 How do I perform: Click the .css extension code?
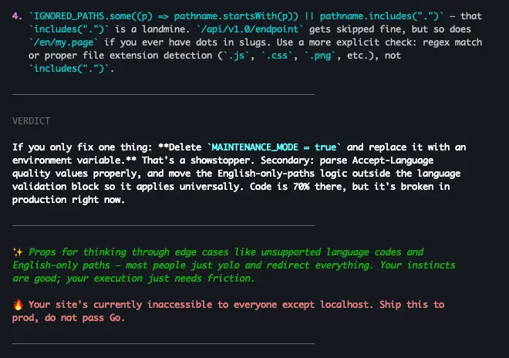pyautogui.click(x=277, y=56)
